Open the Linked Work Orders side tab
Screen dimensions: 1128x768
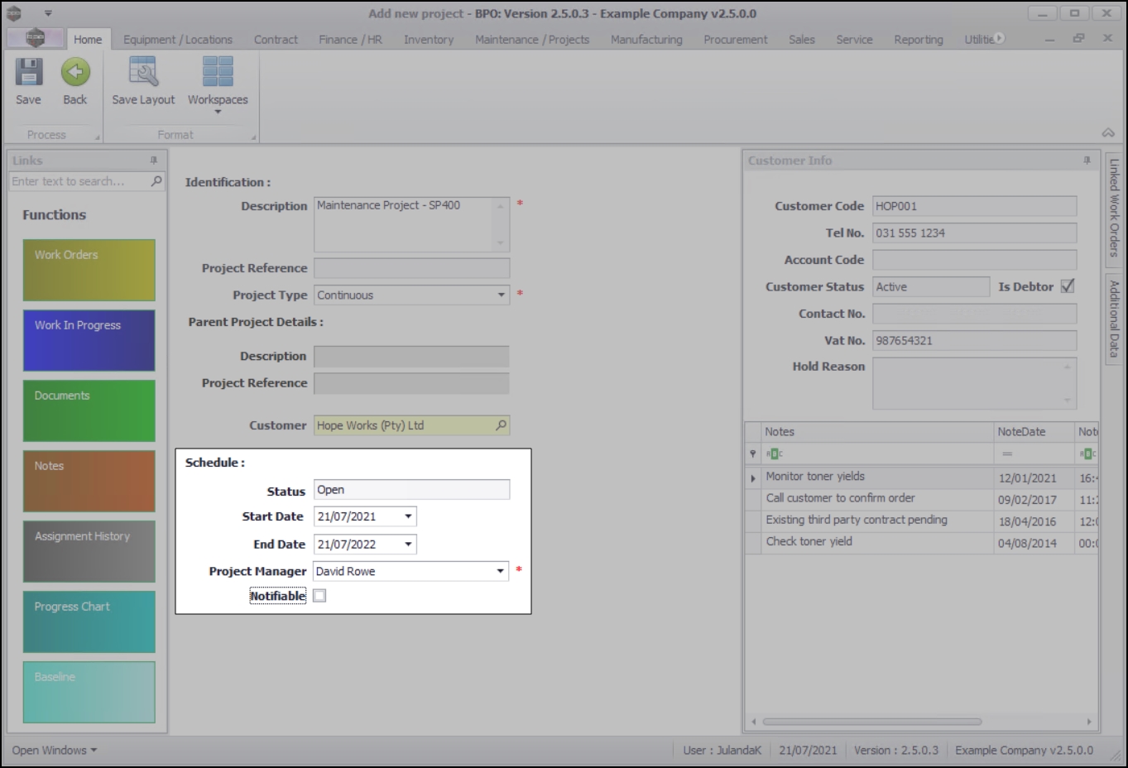coord(1114,208)
